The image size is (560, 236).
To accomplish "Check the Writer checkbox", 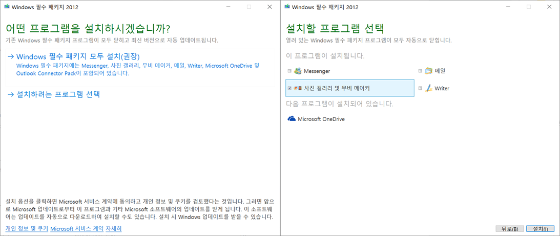I will 420,88.
